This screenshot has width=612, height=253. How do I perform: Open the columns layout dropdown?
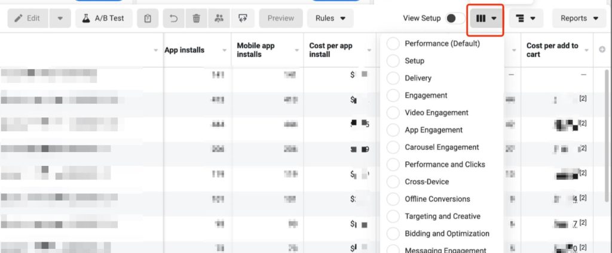click(486, 18)
